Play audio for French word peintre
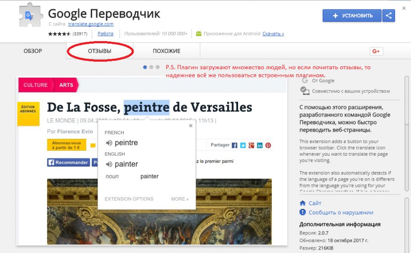The image size is (411, 253). 109,143
